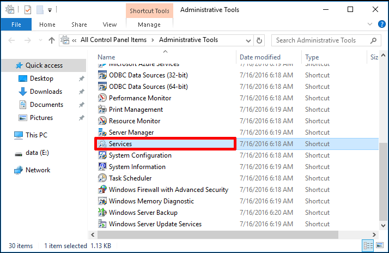This screenshot has width=389, height=253.
Task: Click the Forward navigation arrow
Action: (28, 40)
